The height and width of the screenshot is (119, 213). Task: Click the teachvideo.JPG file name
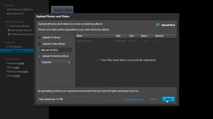click(84, 41)
